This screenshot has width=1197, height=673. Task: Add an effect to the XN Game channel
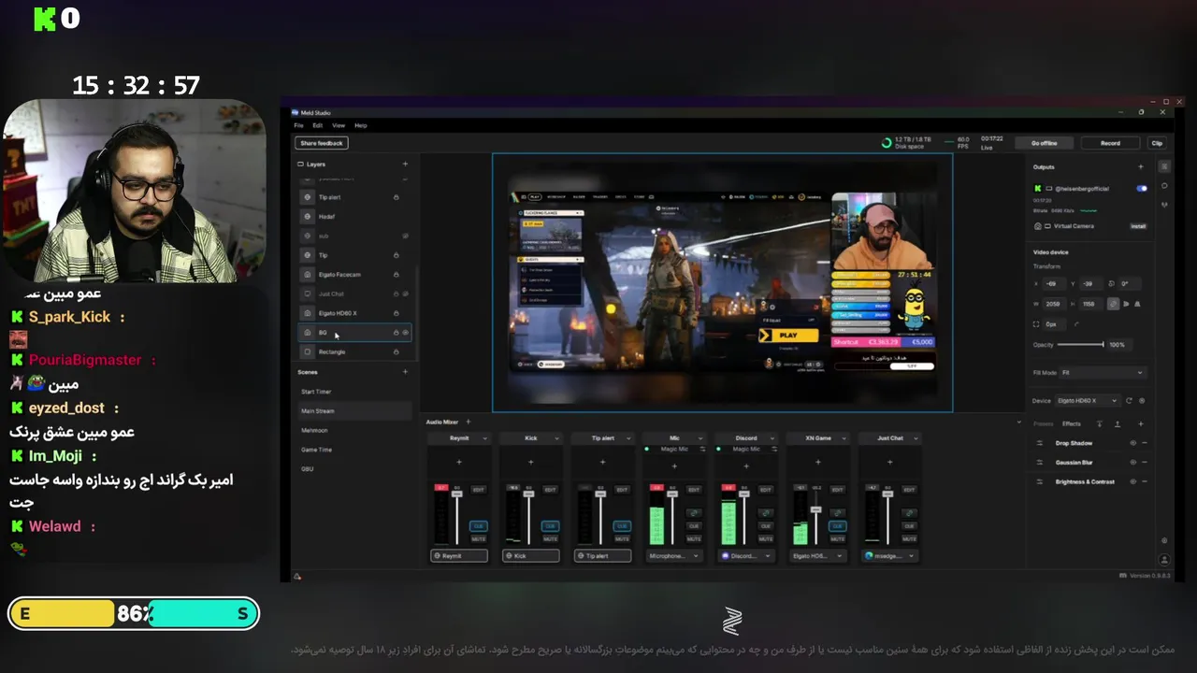[818, 462]
